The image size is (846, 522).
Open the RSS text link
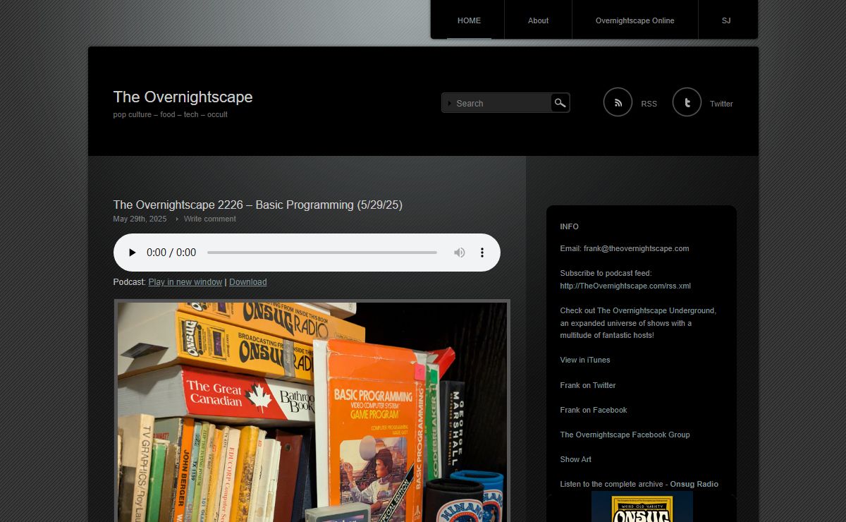[649, 104]
